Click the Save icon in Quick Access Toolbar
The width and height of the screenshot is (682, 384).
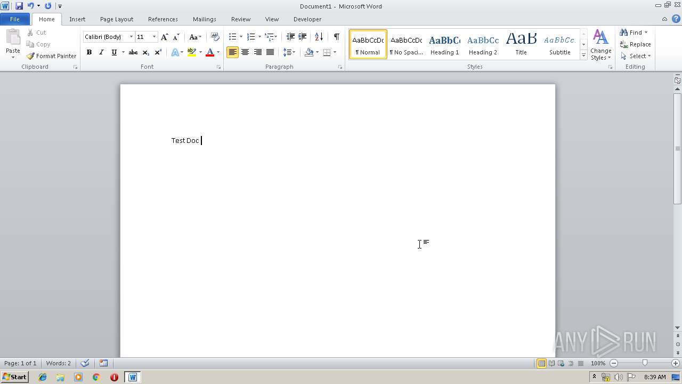[x=19, y=6]
